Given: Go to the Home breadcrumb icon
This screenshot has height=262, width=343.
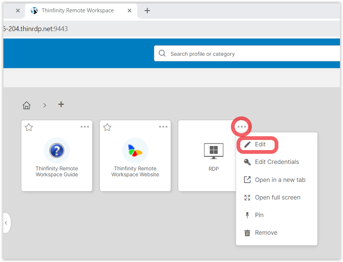Looking at the screenshot, I should pos(27,105).
